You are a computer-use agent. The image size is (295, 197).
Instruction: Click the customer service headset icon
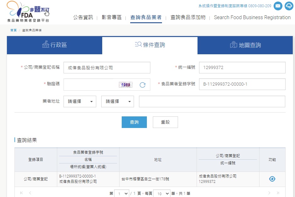(289, 6)
